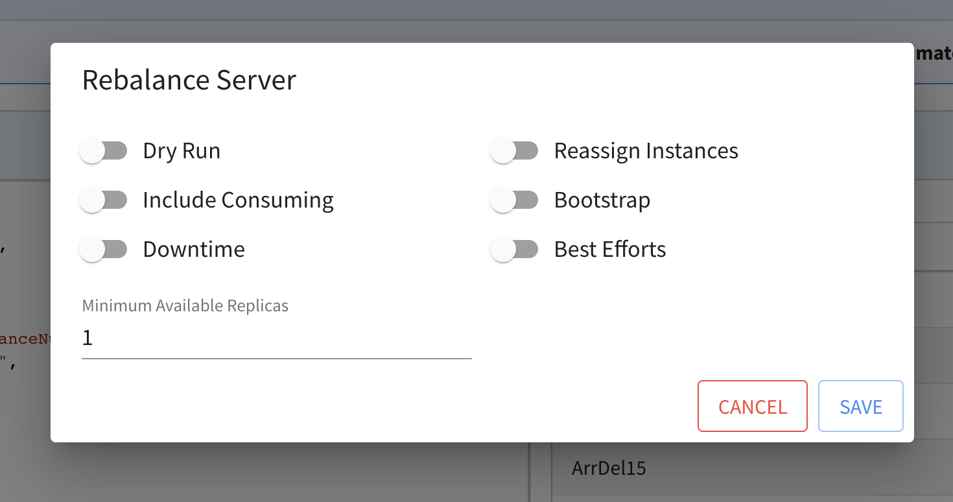Toggle the Best Efforts switch

coord(515,250)
